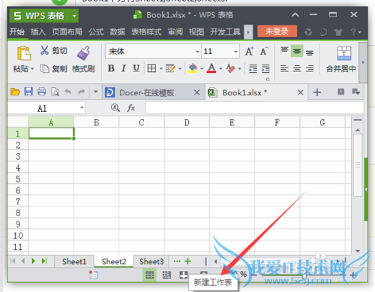
Task: Expand the fill color dropdown arrow
Action: 202,68
